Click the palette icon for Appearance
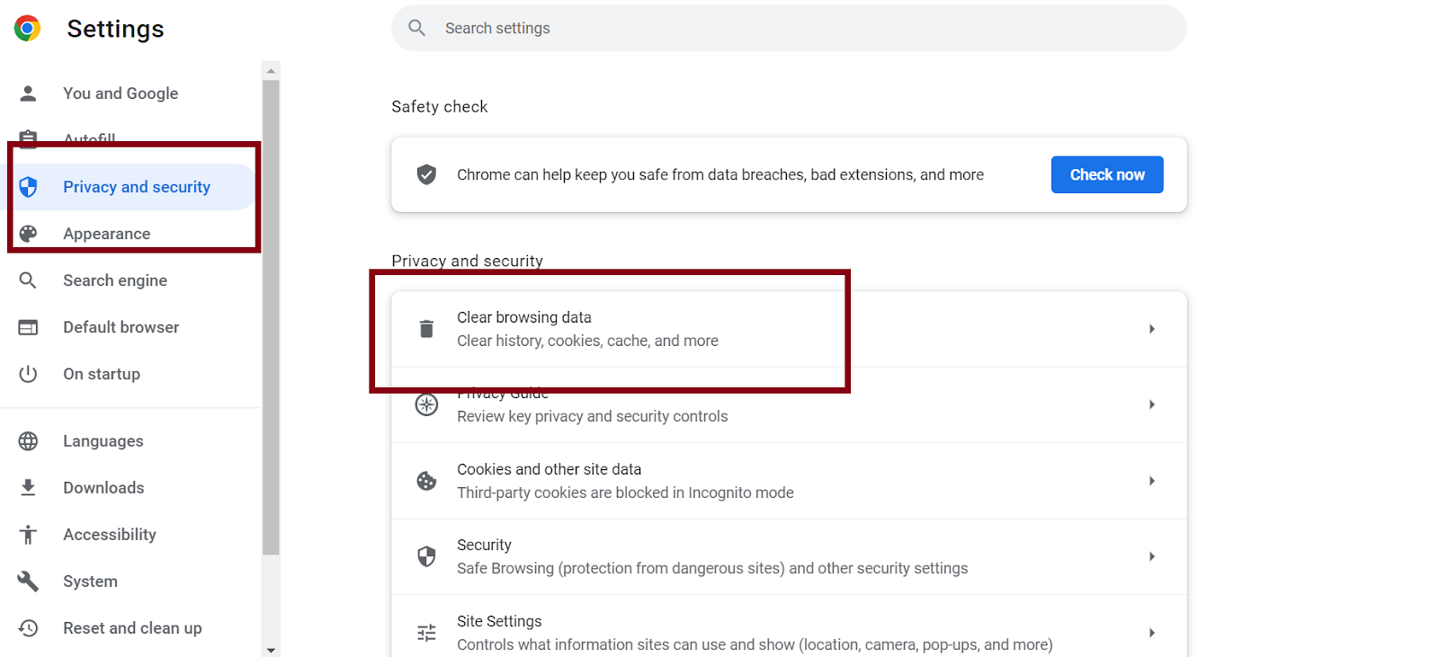The height and width of the screenshot is (657, 1439). pyautogui.click(x=29, y=234)
